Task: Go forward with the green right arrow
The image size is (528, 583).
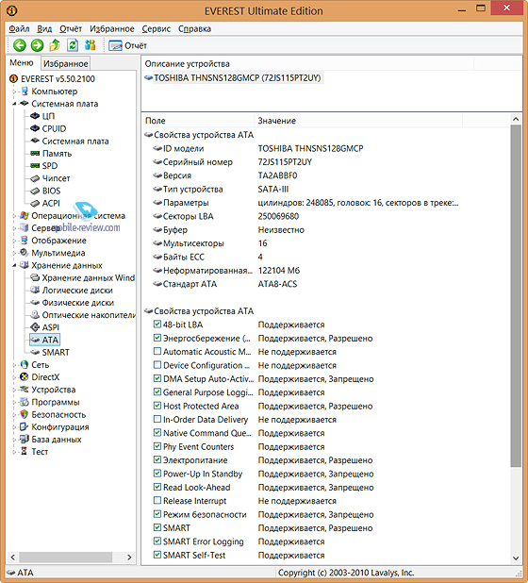Action: click(37, 45)
